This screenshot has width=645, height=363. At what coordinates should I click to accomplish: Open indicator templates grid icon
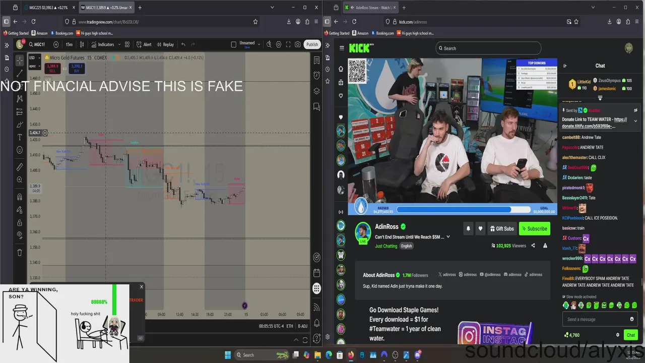pyautogui.click(x=127, y=44)
